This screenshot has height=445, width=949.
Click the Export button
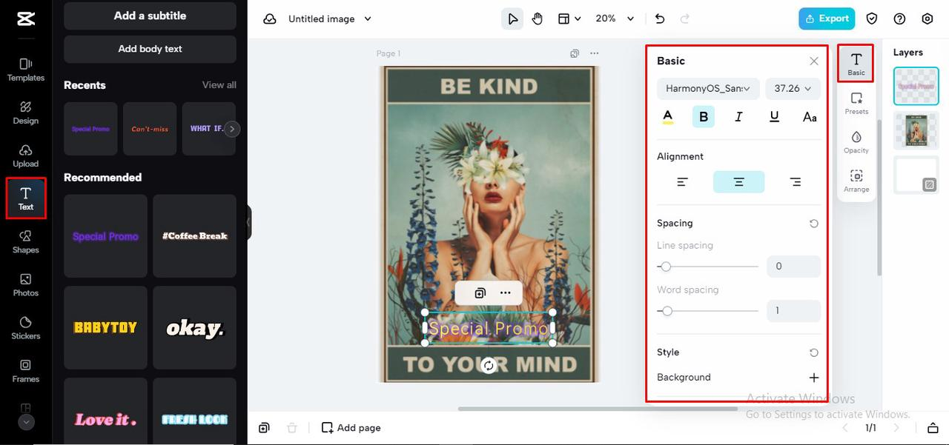coord(827,19)
